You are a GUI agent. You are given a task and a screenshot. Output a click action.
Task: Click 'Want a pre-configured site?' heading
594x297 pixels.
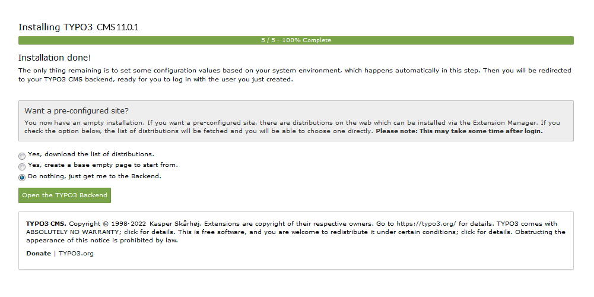pyautogui.click(x=77, y=110)
